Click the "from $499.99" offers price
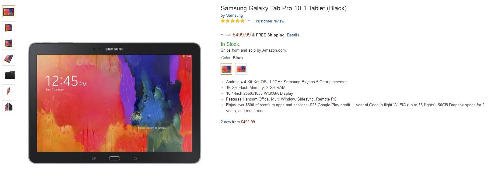The image size is (489, 181). click(x=248, y=122)
